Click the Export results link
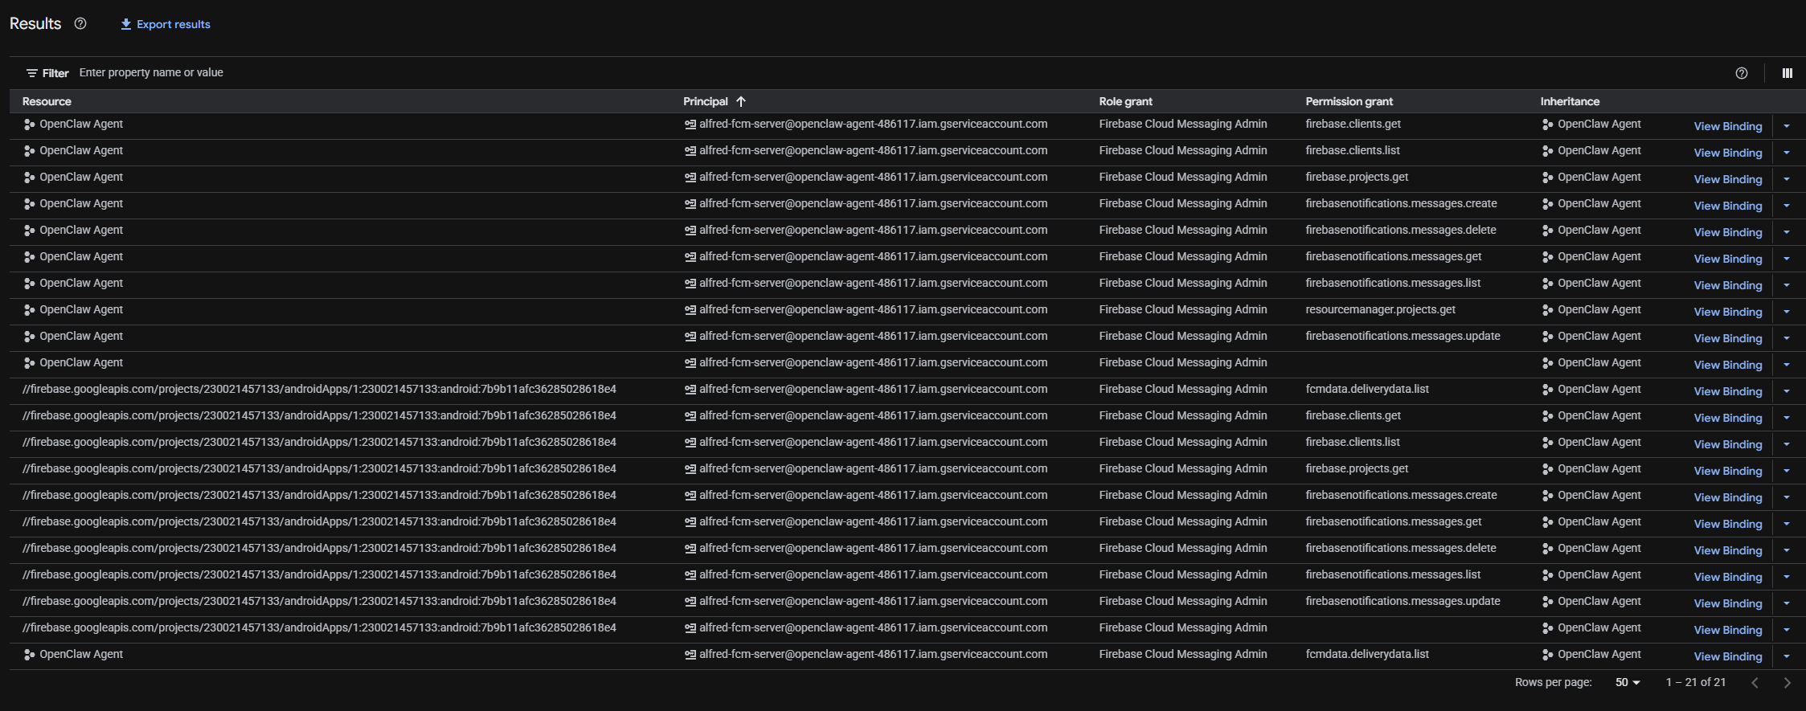 [x=173, y=24]
